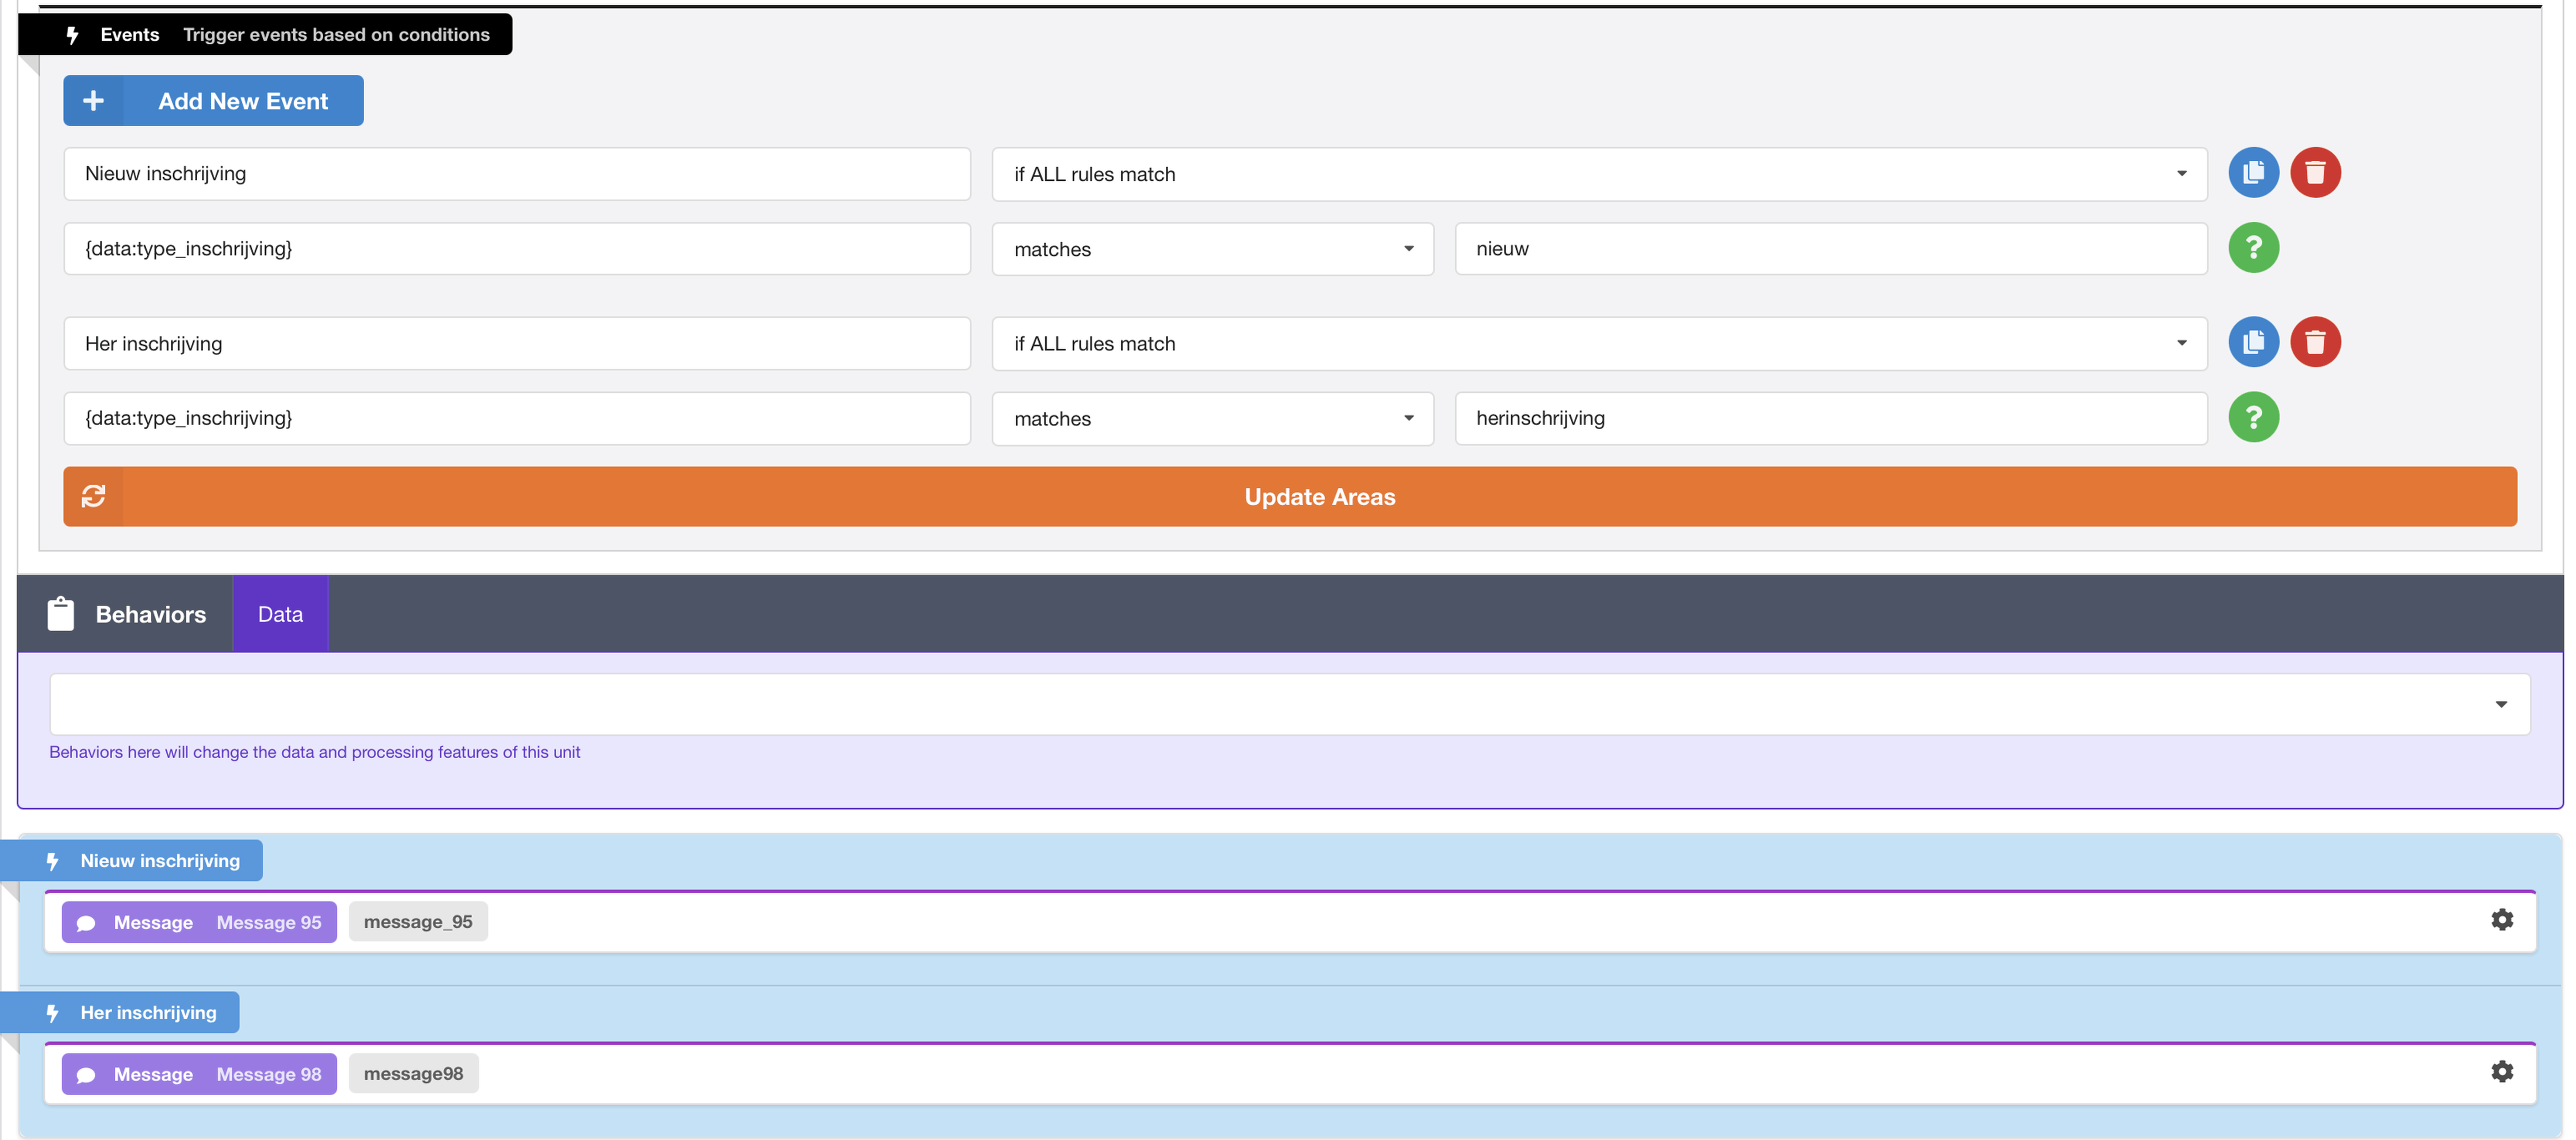The width and height of the screenshot is (2576, 1140).
Task: Click the Nieuw inschrijving event name field
Action: tap(517, 174)
